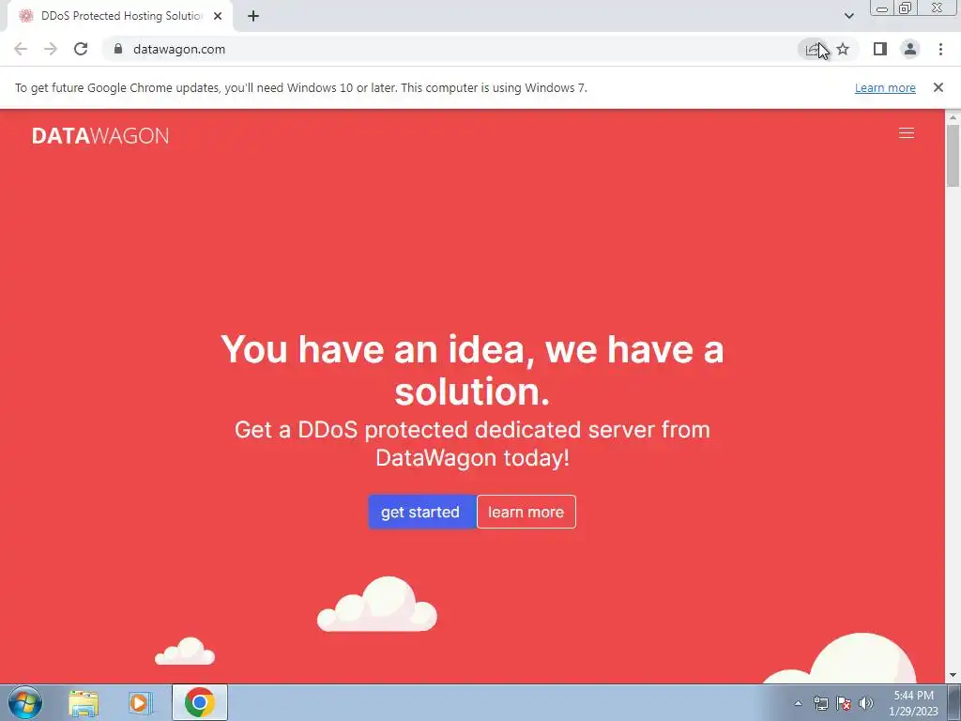Click the DATAWAGON logo
Image resolution: width=961 pixels, height=721 pixels.
(100, 135)
